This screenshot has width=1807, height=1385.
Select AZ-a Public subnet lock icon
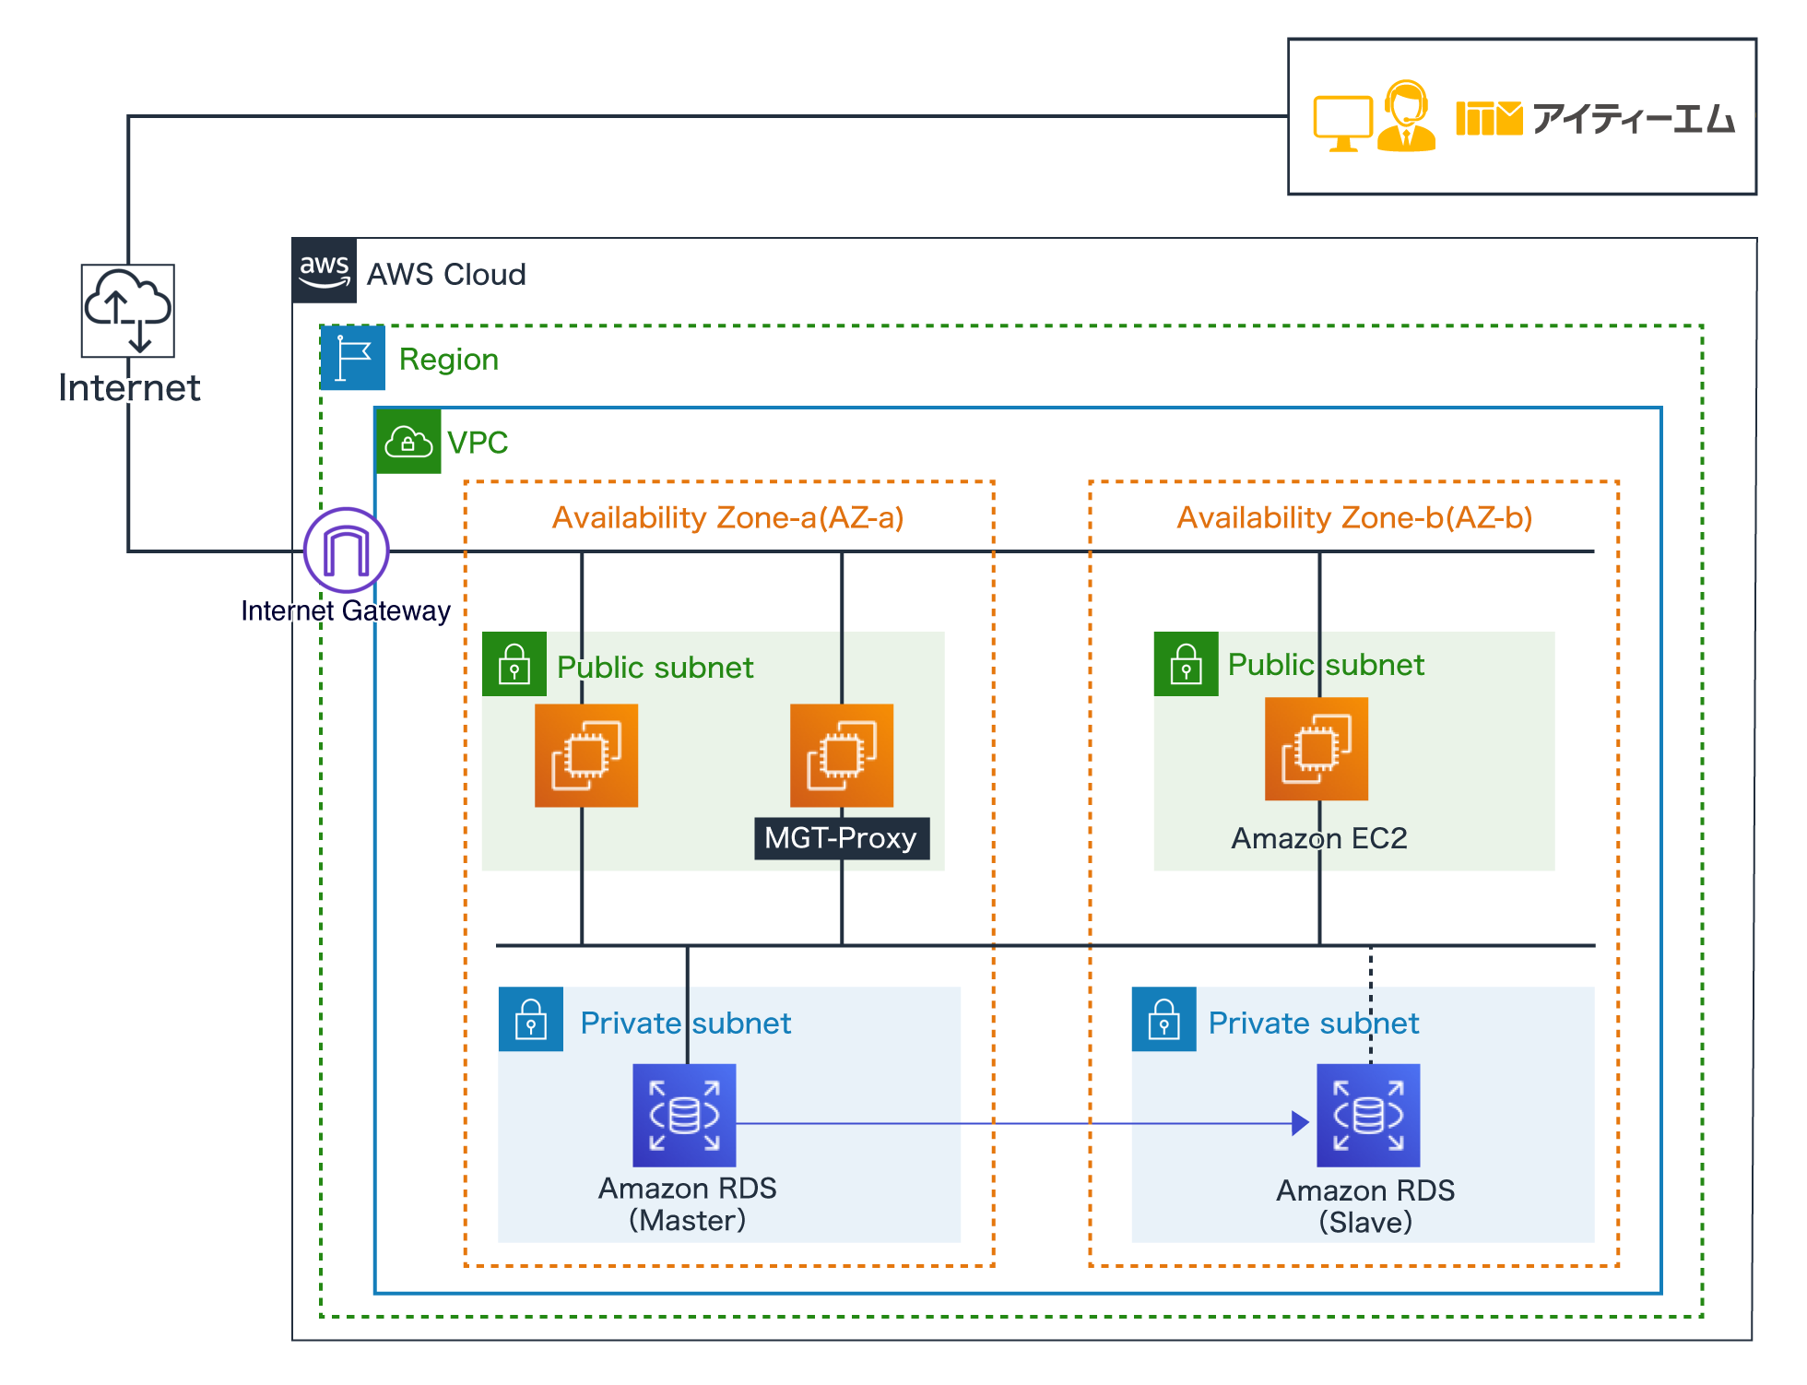(514, 664)
